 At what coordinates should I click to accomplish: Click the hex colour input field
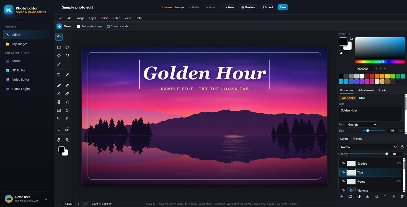click(365, 69)
